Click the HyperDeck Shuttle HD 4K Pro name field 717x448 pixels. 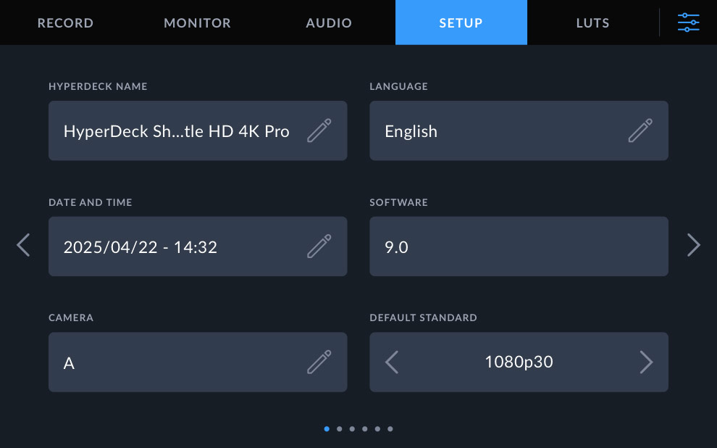181,130
